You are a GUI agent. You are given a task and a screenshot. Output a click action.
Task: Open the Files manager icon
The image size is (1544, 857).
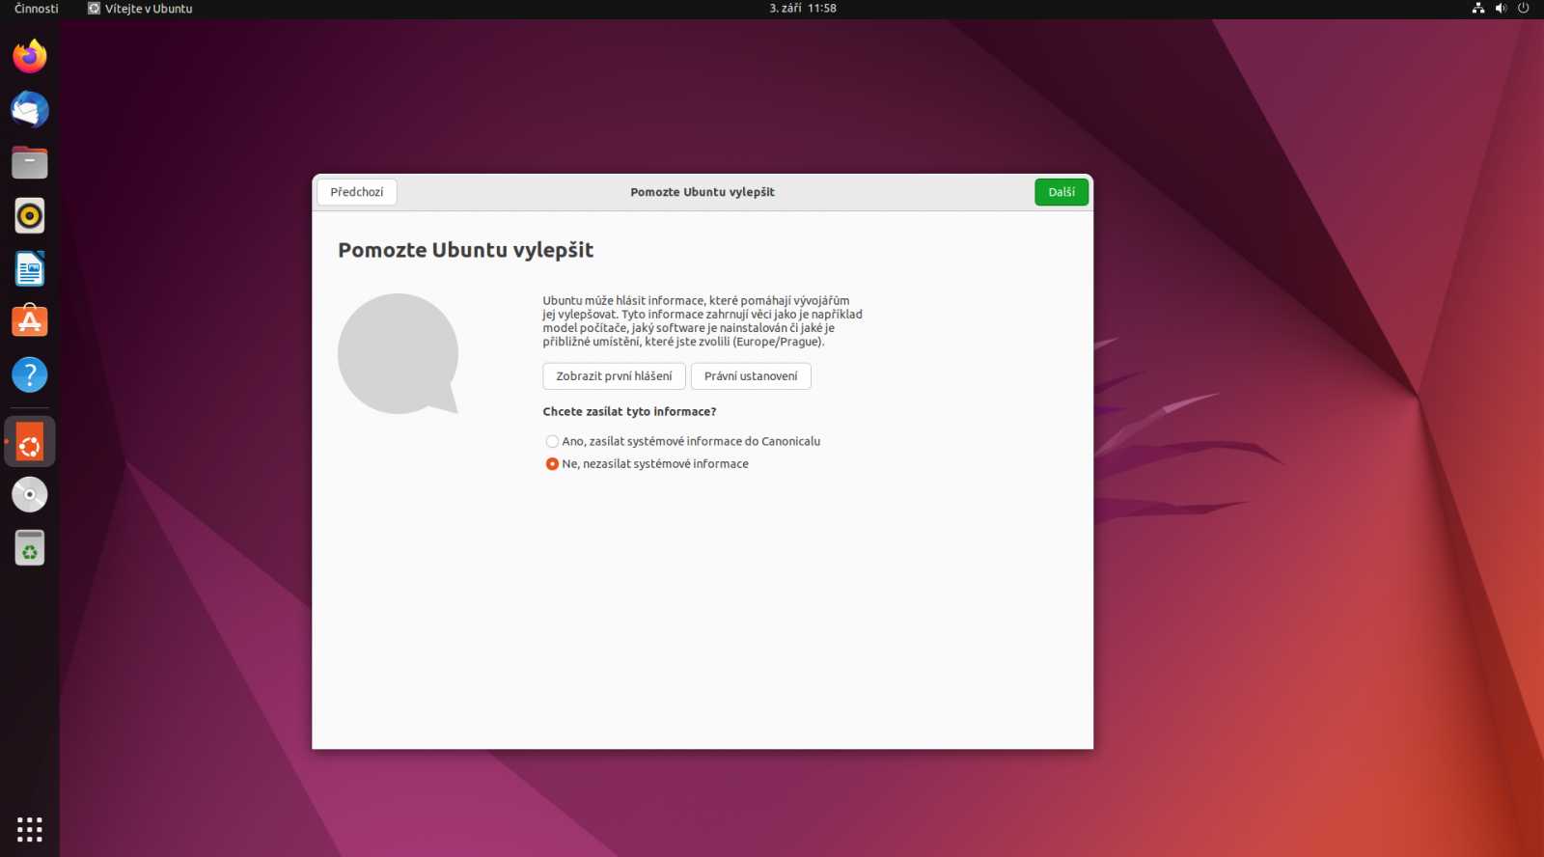30,162
